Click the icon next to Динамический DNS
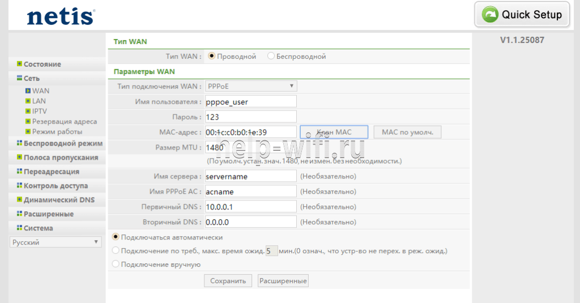The image size is (580, 303). [19, 200]
